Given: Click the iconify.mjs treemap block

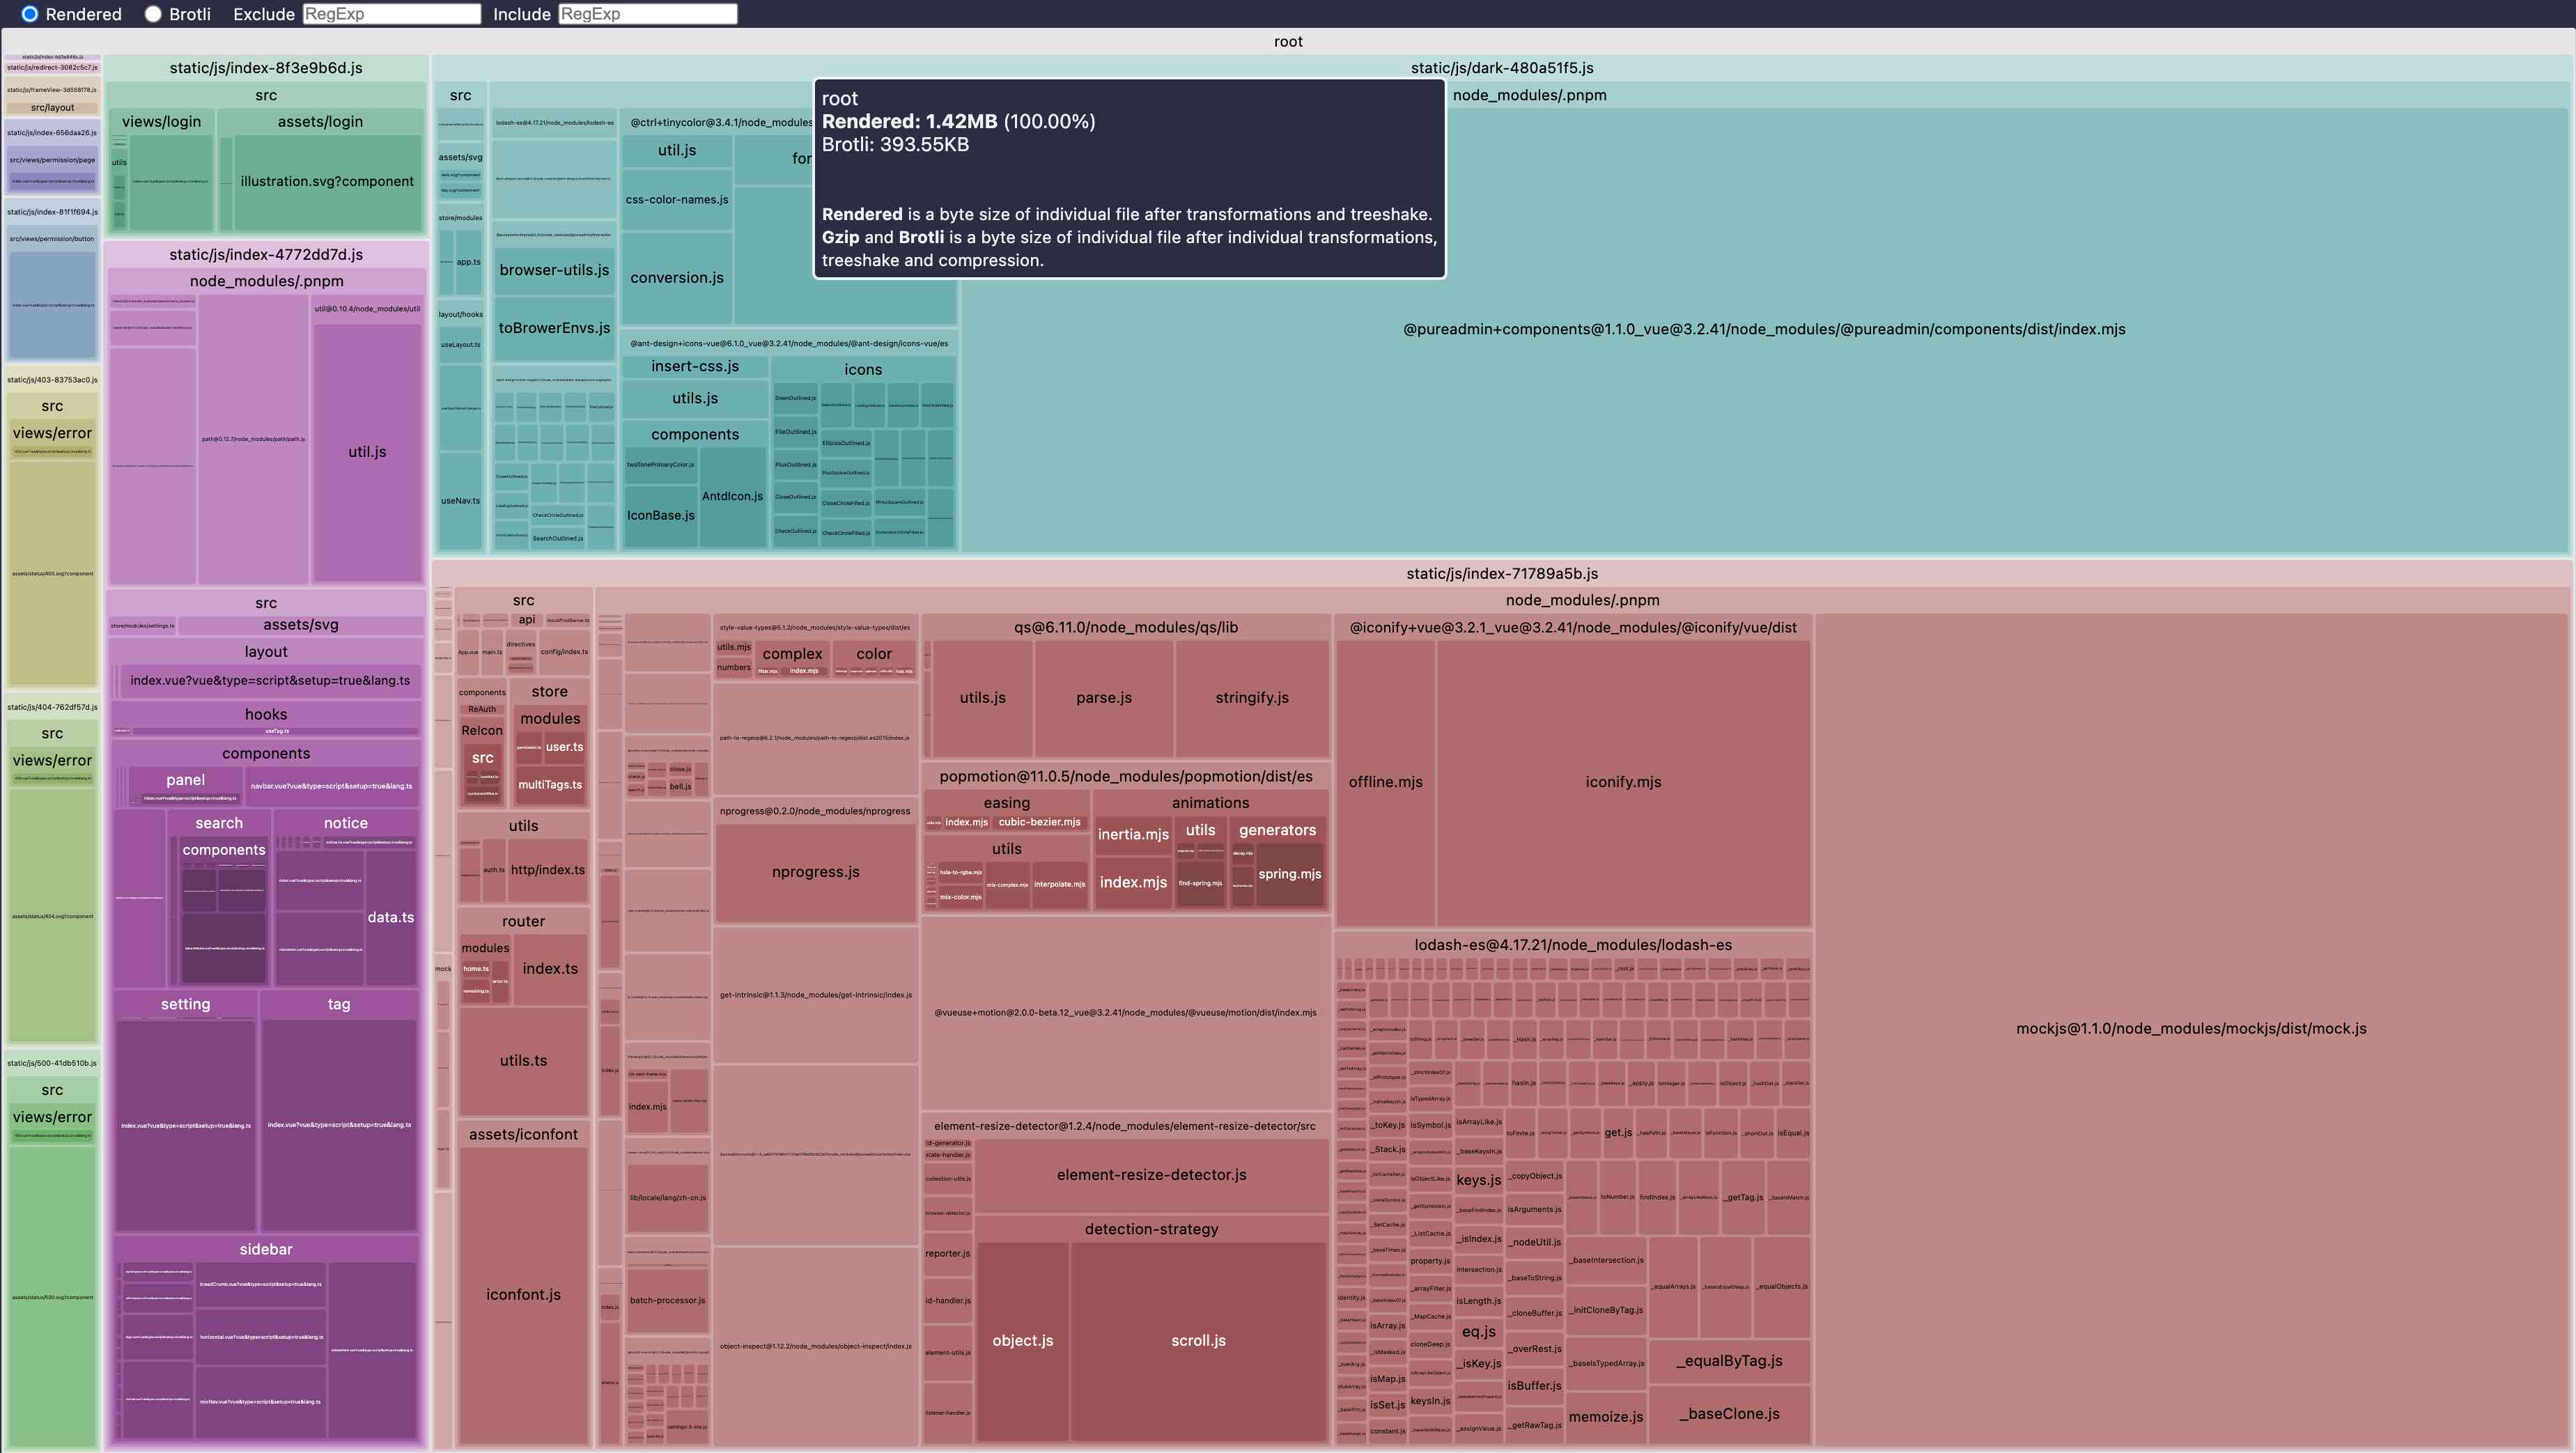Looking at the screenshot, I should point(1622,782).
